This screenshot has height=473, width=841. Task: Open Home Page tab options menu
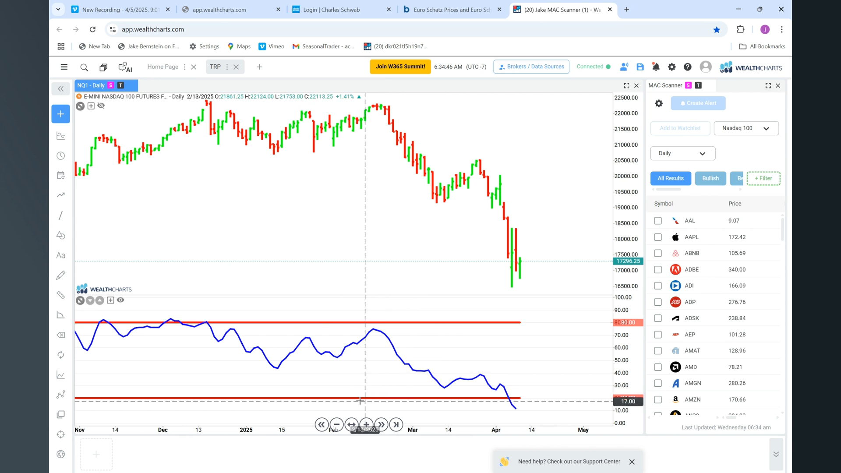click(184, 67)
